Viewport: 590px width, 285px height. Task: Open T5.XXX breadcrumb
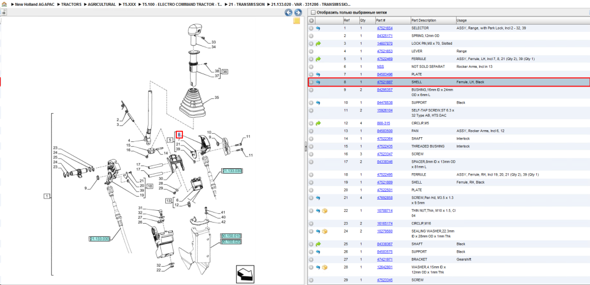(129, 5)
